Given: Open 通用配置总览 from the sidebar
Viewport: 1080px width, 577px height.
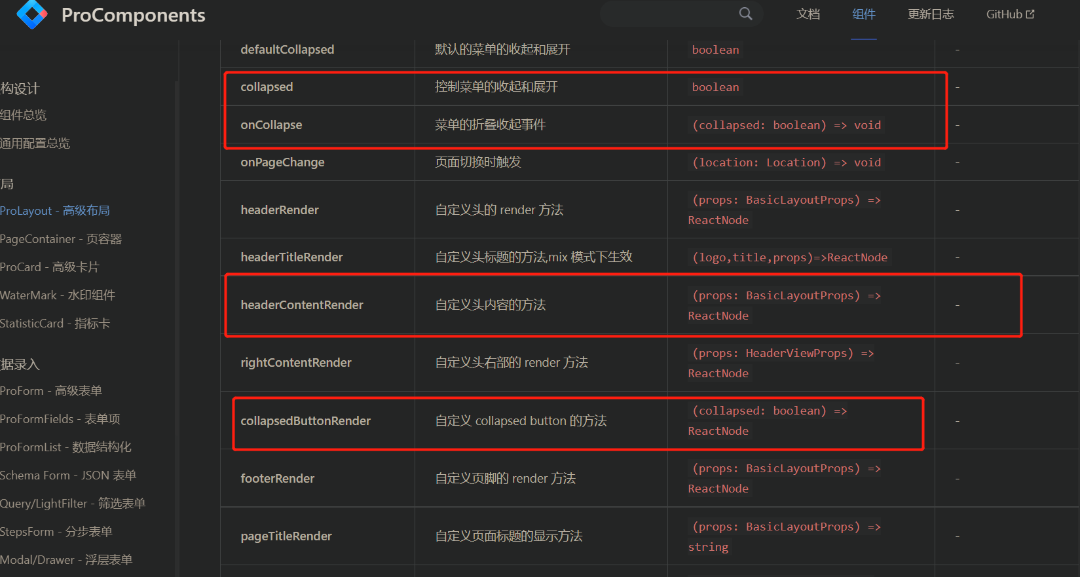Looking at the screenshot, I should click(x=36, y=143).
